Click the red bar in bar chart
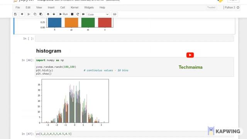 point(105,22)
